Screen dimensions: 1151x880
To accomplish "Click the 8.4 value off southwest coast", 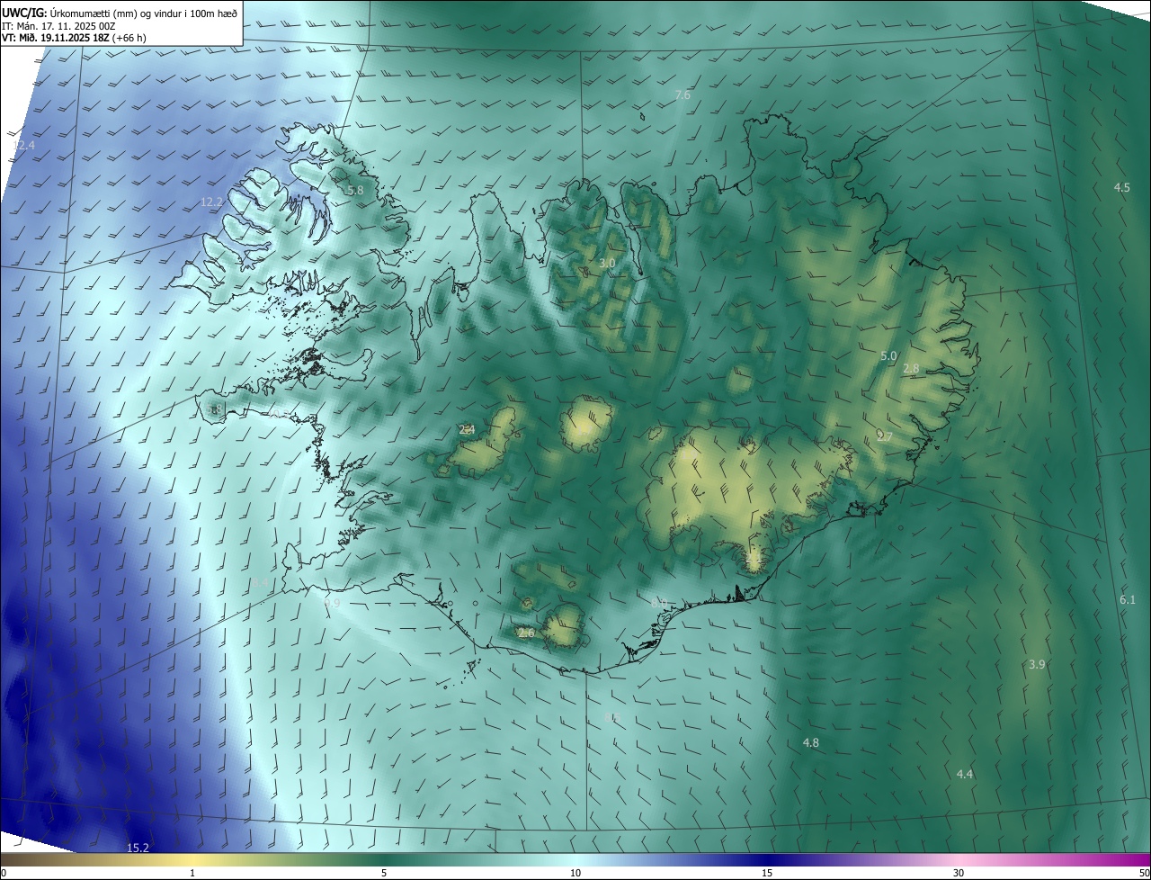I will [259, 583].
